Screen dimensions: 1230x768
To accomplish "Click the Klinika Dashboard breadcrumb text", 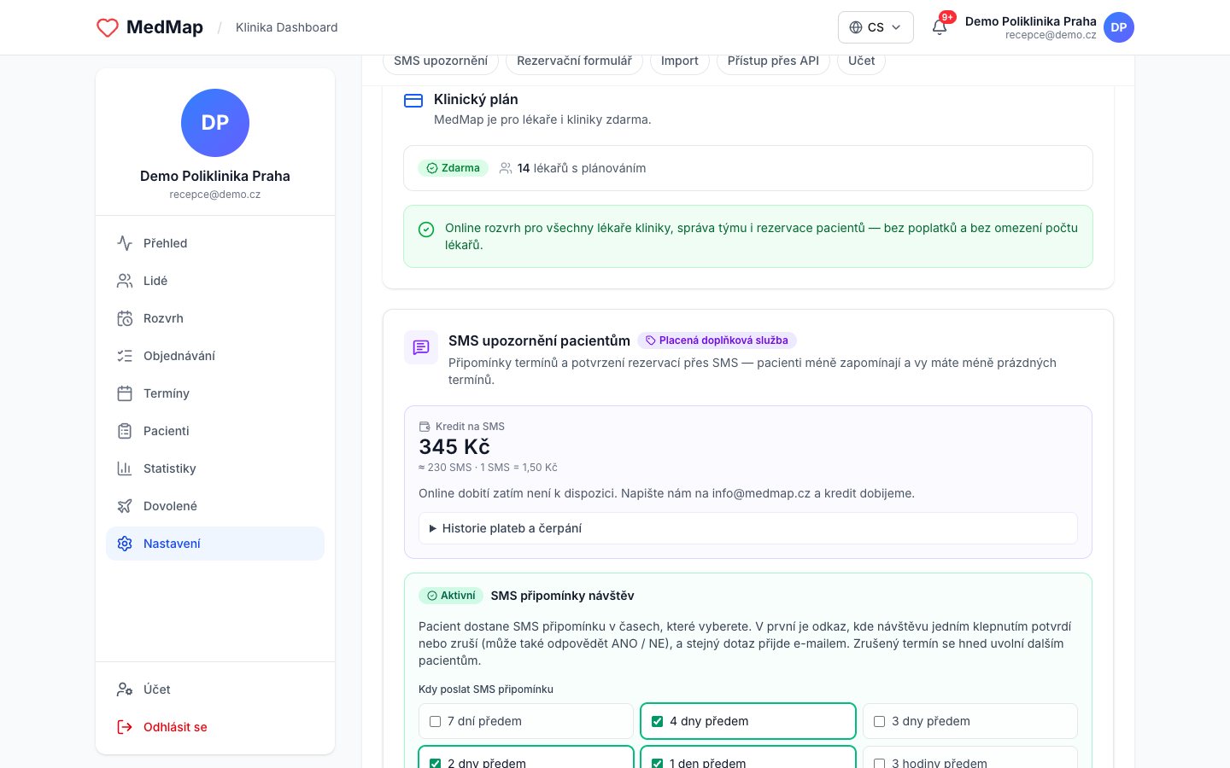I will point(287,27).
